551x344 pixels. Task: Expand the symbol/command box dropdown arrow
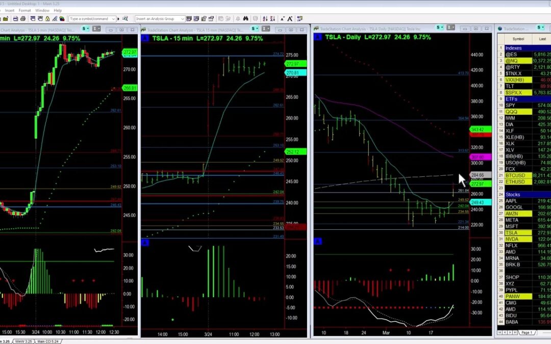tap(113, 19)
